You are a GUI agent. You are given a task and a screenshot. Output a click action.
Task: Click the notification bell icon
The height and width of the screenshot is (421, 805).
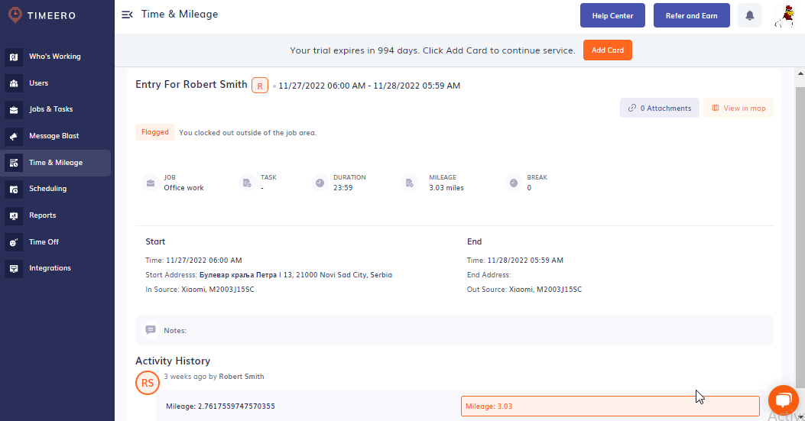point(749,15)
